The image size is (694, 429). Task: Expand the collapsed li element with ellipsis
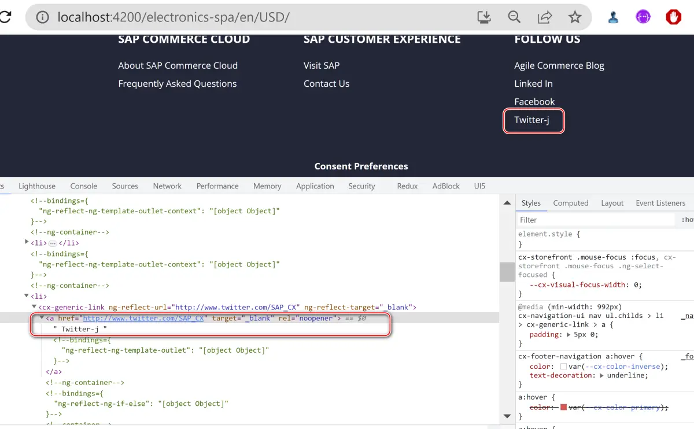27,242
